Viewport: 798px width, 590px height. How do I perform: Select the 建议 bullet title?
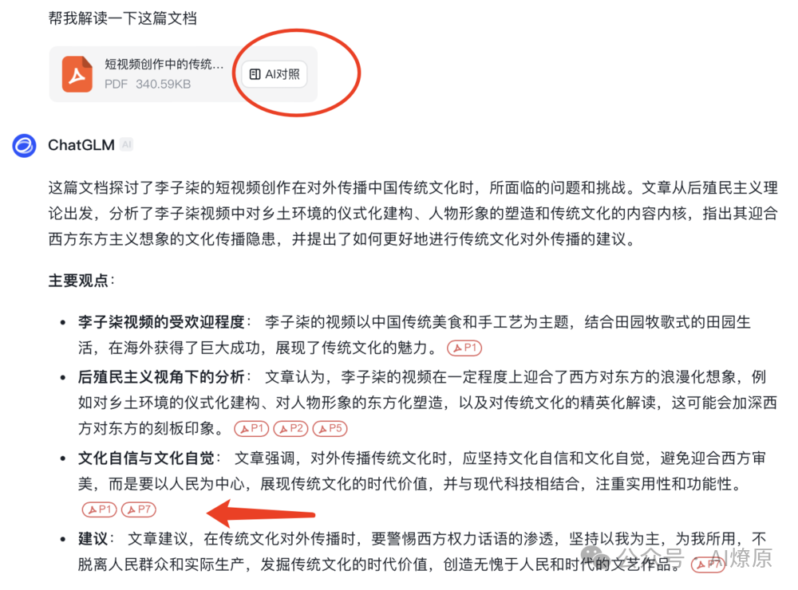pyautogui.click(x=93, y=539)
